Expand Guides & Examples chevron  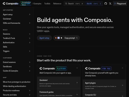[29, 71]
